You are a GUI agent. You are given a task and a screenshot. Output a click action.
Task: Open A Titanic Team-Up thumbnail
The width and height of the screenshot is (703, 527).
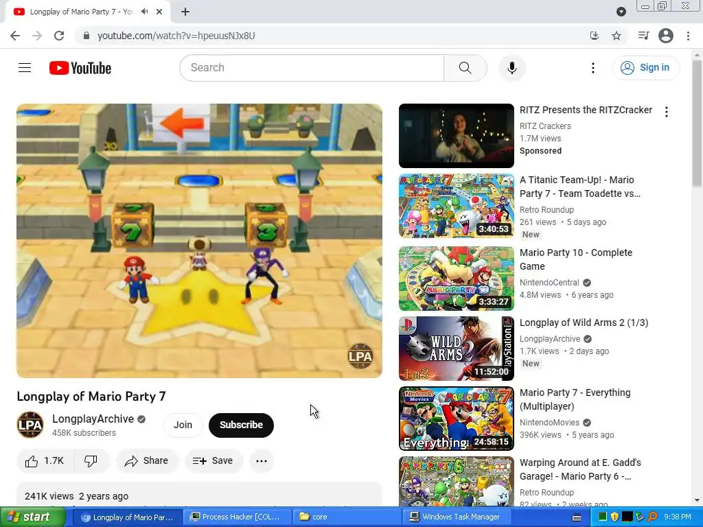tap(457, 206)
